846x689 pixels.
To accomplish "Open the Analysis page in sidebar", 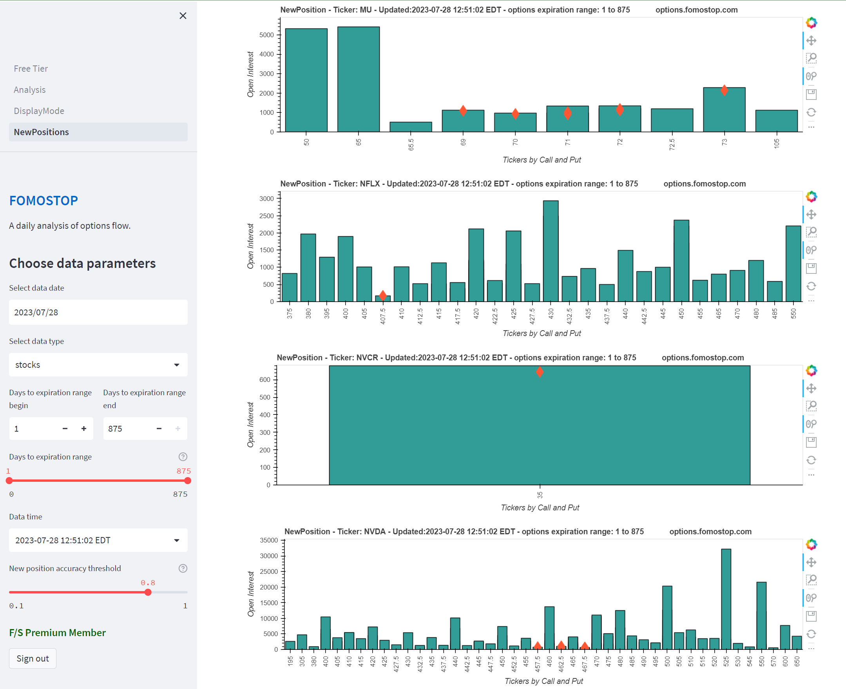I will (x=30, y=90).
